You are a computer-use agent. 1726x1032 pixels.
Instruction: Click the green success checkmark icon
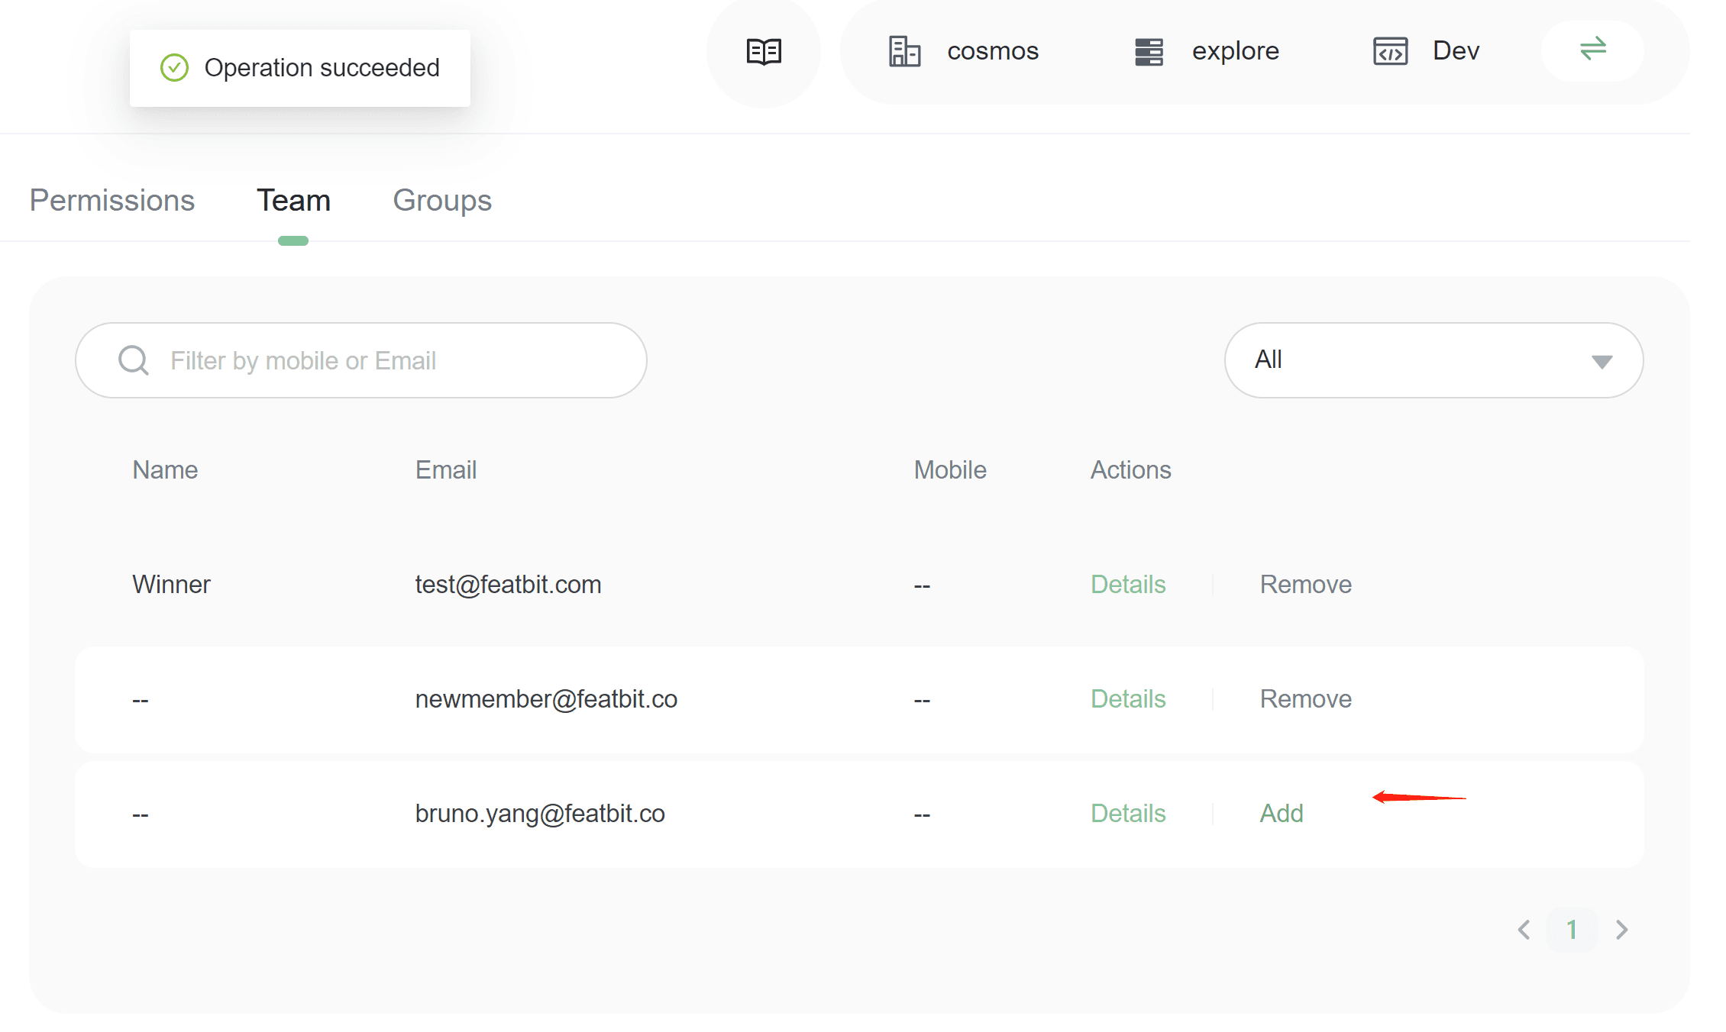pyautogui.click(x=174, y=68)
